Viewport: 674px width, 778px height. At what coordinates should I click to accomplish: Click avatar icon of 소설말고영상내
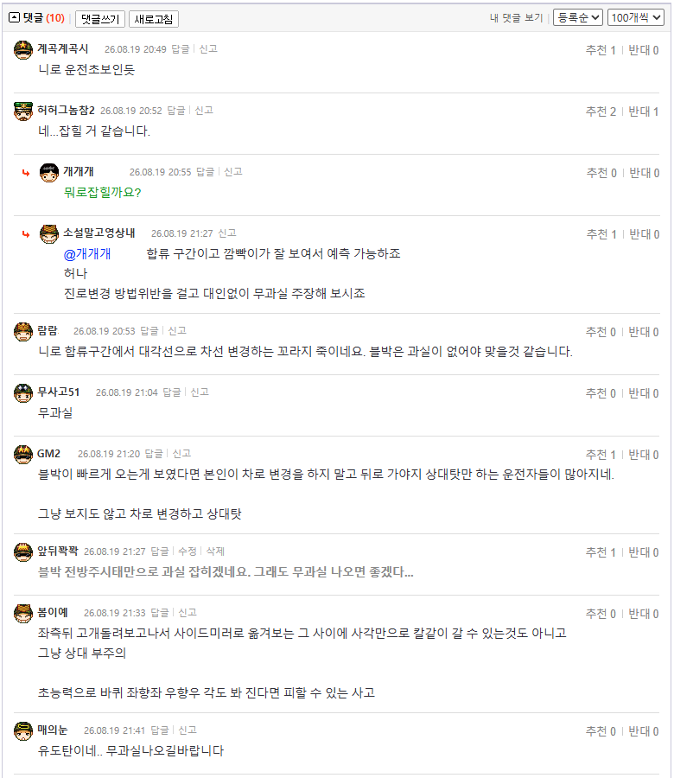[x=48, y=233]
